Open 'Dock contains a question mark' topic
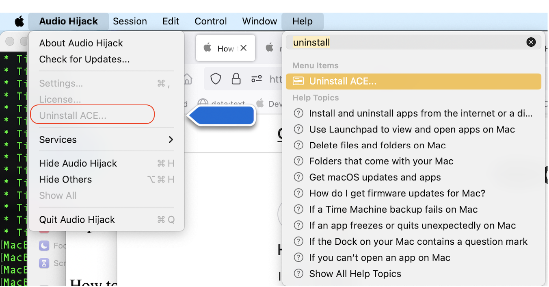Screen dimensions: 549x287 (x=413, y=242)
